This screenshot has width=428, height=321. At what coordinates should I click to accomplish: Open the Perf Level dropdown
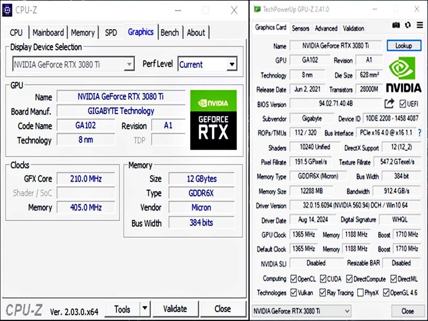coord(232,64)
